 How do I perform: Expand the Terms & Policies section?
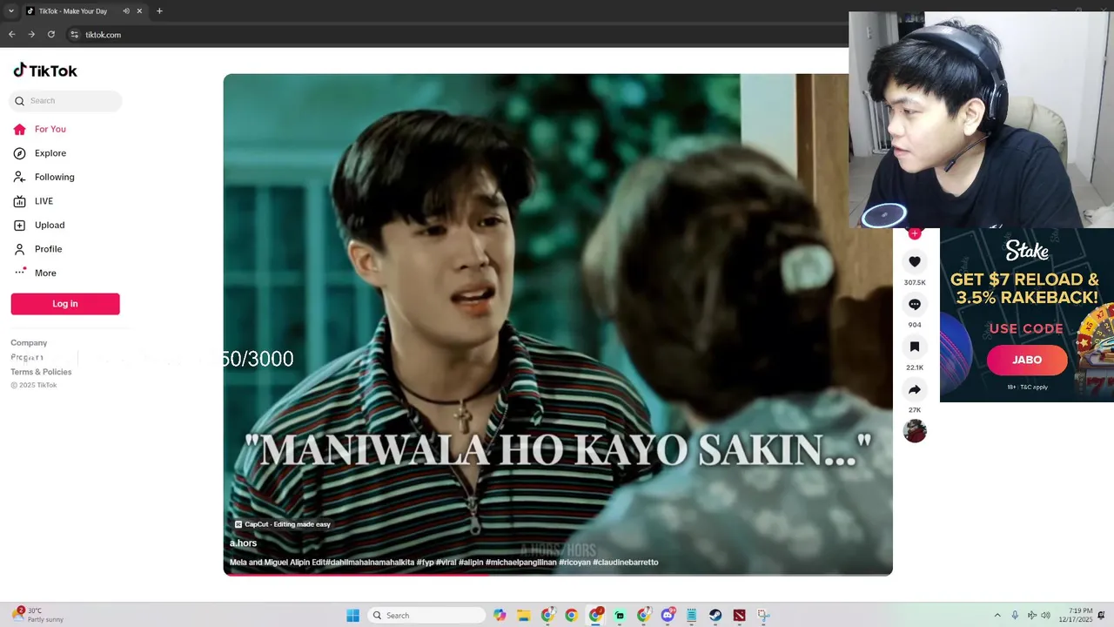pos(41,372)
